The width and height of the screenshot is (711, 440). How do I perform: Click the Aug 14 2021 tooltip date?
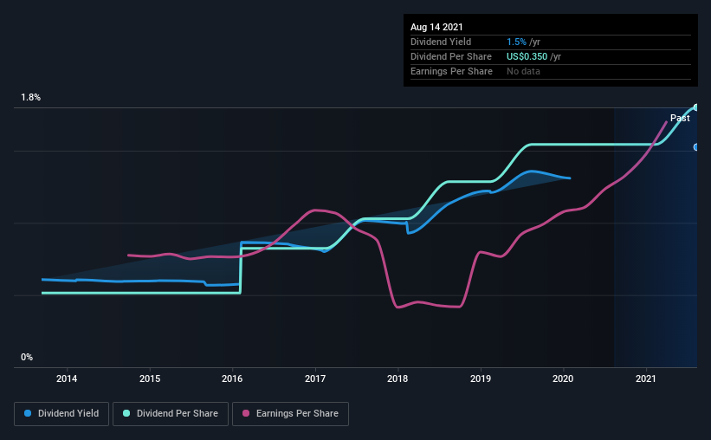click(x=436, y=27)
